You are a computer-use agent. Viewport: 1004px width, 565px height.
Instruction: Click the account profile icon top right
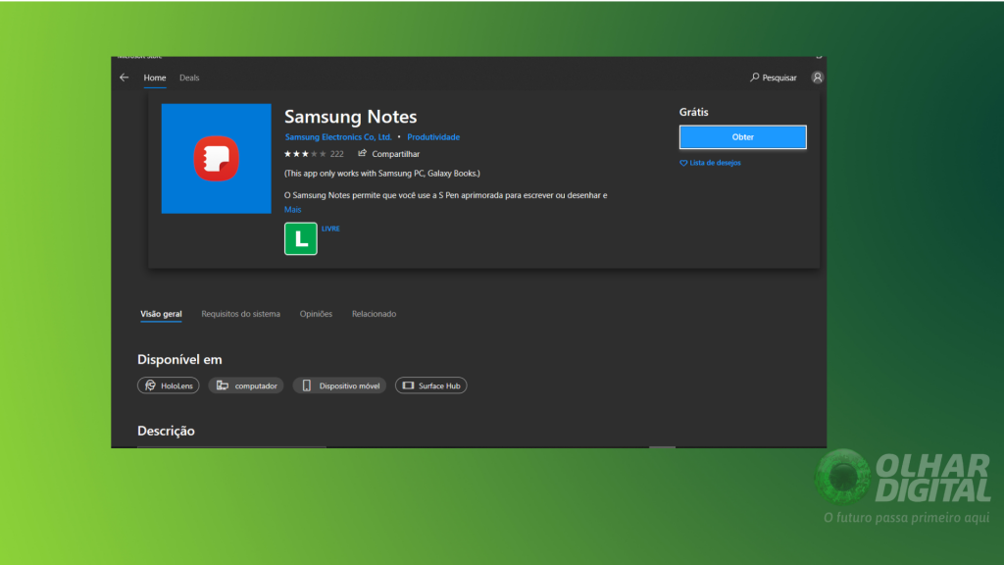pyautogui.click(x=817, y=77)
